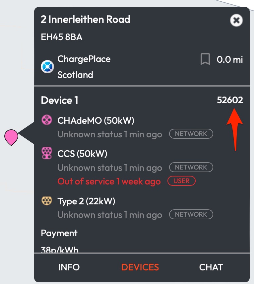The height and width of the screenshot is (284, 254).
Task: Click the red USER badge
Action: point(181,181)
